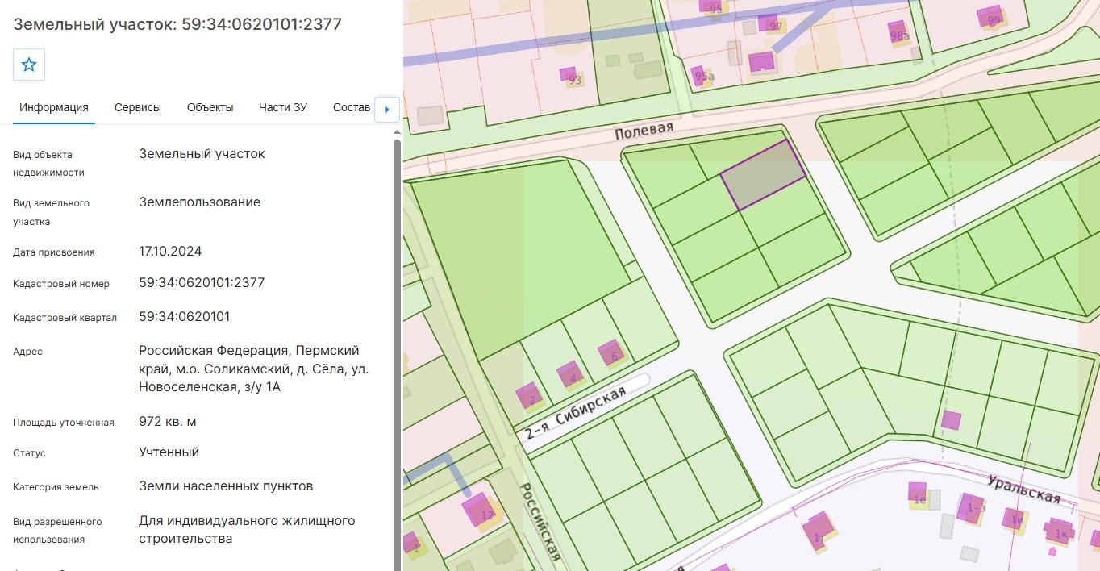Click the Земли населенных пунктов value
This screenshot has height=571, width=1100.
[x=226, y=486]
